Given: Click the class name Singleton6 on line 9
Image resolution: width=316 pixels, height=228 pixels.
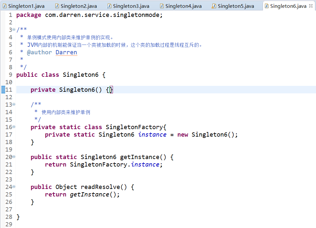Looking at the screenshot, I should [x=81, y=75].
